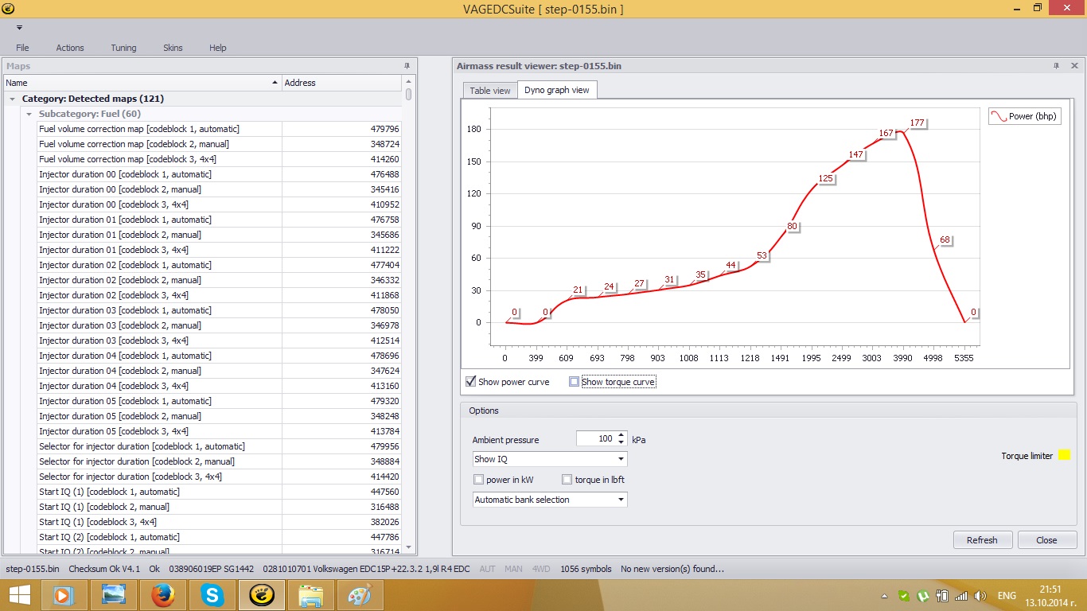Viewport: 1087px width, 611px height.
Task: Expand the Automatic bank selection dropdown
Action: [x=621, y=500]
